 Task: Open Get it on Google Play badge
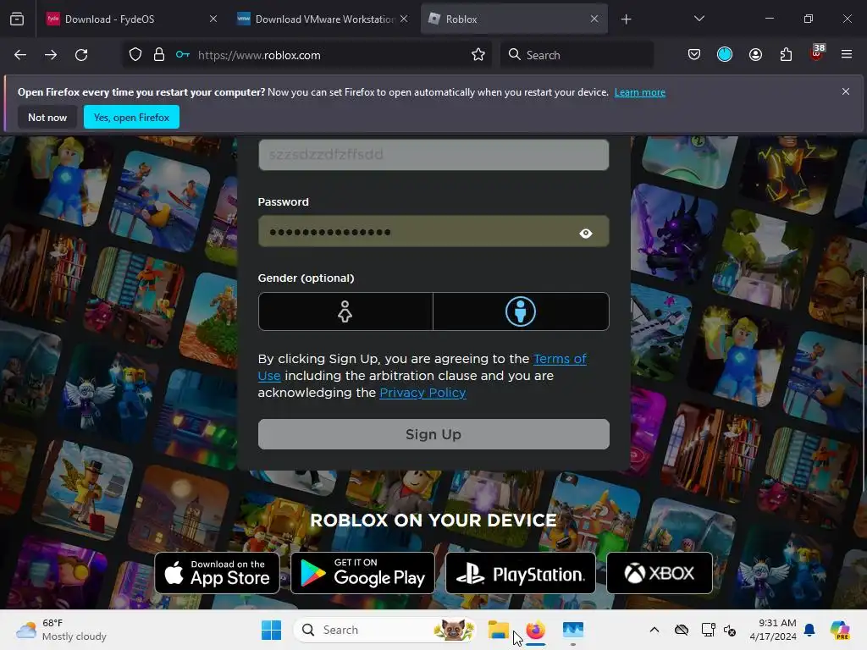[362, 573]
